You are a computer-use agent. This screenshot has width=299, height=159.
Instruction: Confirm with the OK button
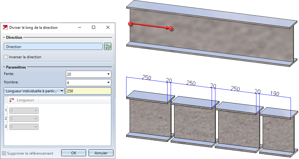point(74,153)
